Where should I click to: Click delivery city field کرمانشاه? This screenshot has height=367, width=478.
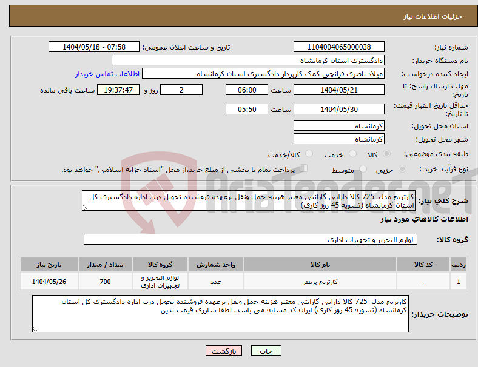(339, 139)
